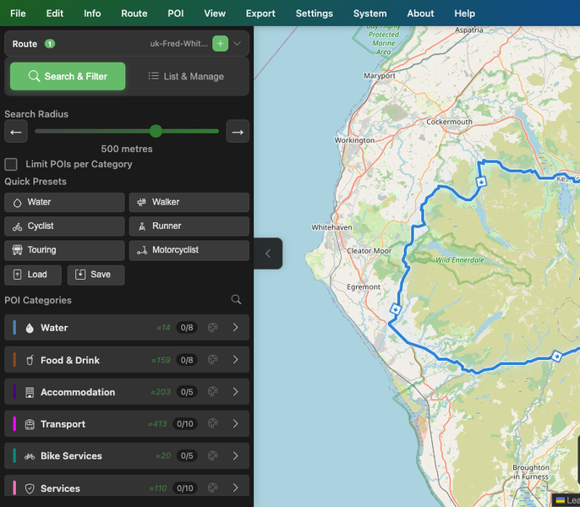
Task: Select the Motorcyclist quick preset
Action: 189,250
